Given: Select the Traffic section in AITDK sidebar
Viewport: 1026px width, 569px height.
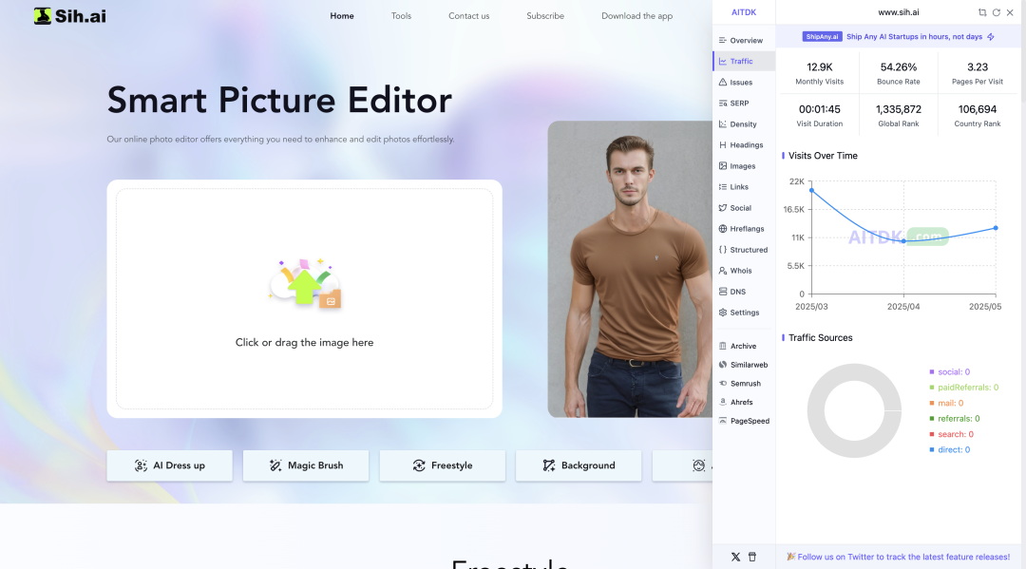Looking at the screenshot, I should pyautogui.click(x=743, y=62).
